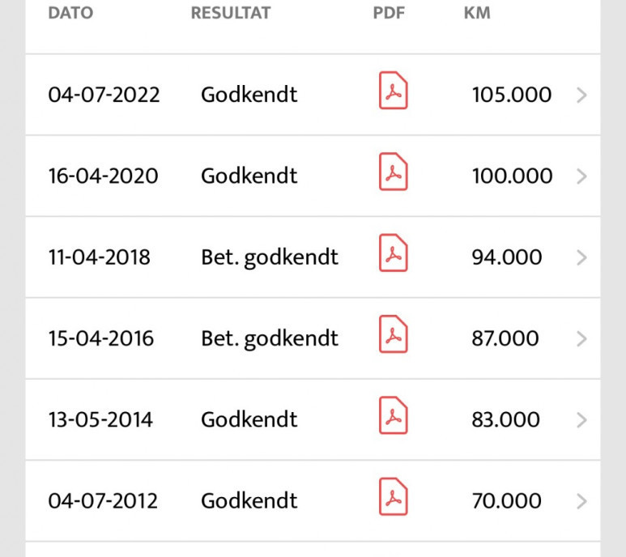Viewport: 626px width, 557px height.
Task: Open the 04-07-2022 Godkendt entry
Action: [x=313, y=95]
